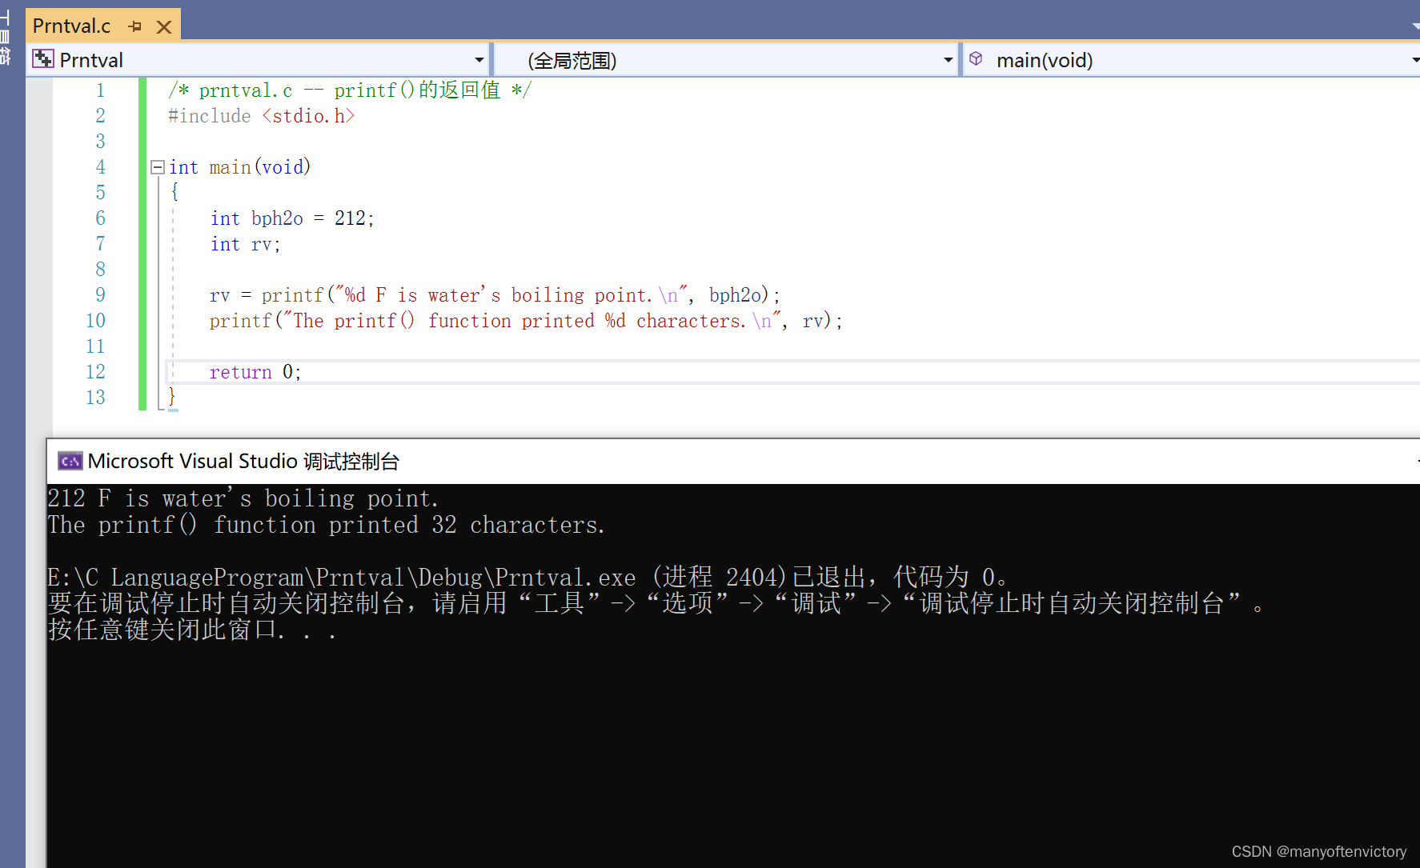
Task: Click 'int main(void)' function signature
Action: pos(239,167)
